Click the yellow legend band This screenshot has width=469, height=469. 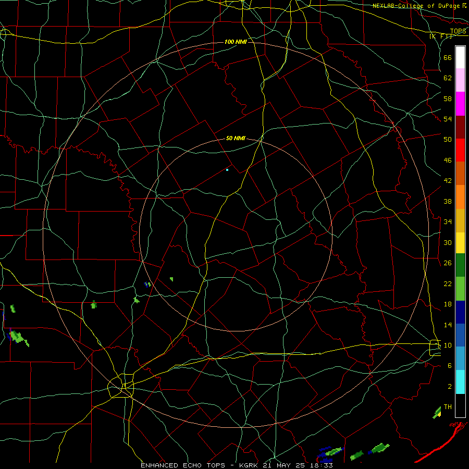460,243
